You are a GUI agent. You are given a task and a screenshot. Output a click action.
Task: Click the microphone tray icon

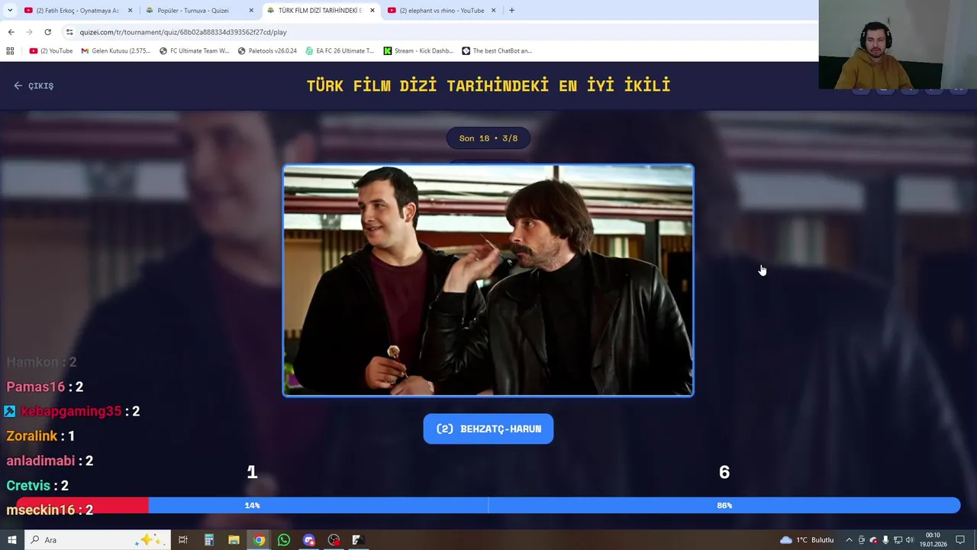[885, 540]
